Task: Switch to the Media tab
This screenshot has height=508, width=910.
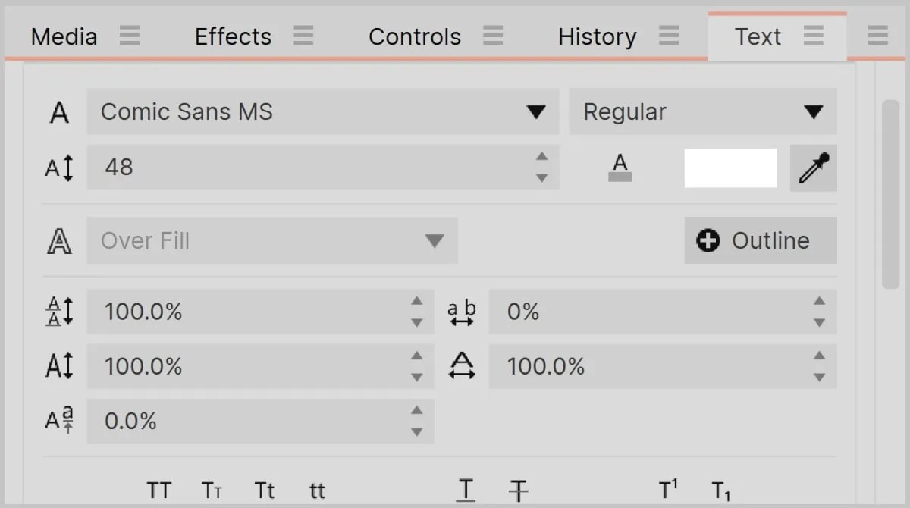Action: pyautogui.click(x=64, y=36)
